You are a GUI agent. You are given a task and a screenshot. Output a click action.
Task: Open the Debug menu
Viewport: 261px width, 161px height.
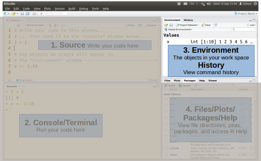click(83, 9)
